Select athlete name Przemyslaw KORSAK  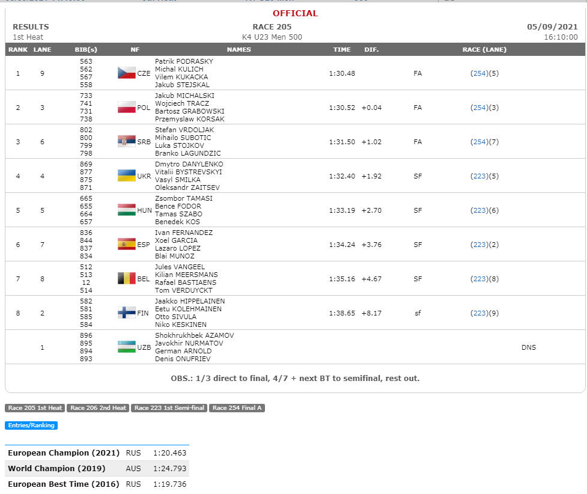[189, 119]
